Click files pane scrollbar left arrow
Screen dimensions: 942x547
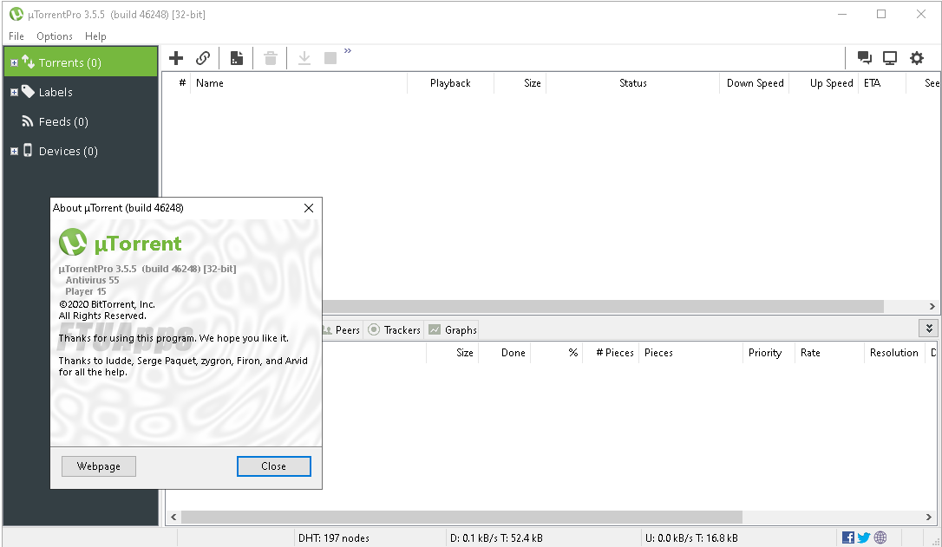pos(173,517)
